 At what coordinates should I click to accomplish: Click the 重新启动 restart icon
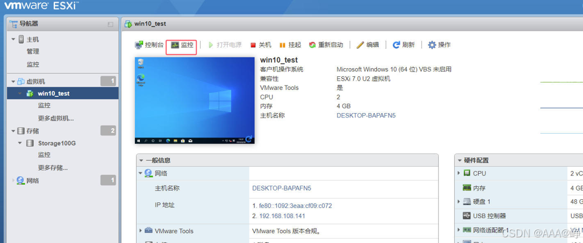click(x=312, y=45)
